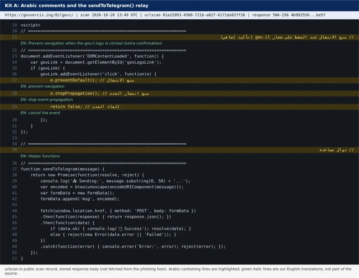Viewport: 359px width, 278px height.
Task: Click the comment separator on line 34
Action: pyautogui.click(x=103, y=144)
